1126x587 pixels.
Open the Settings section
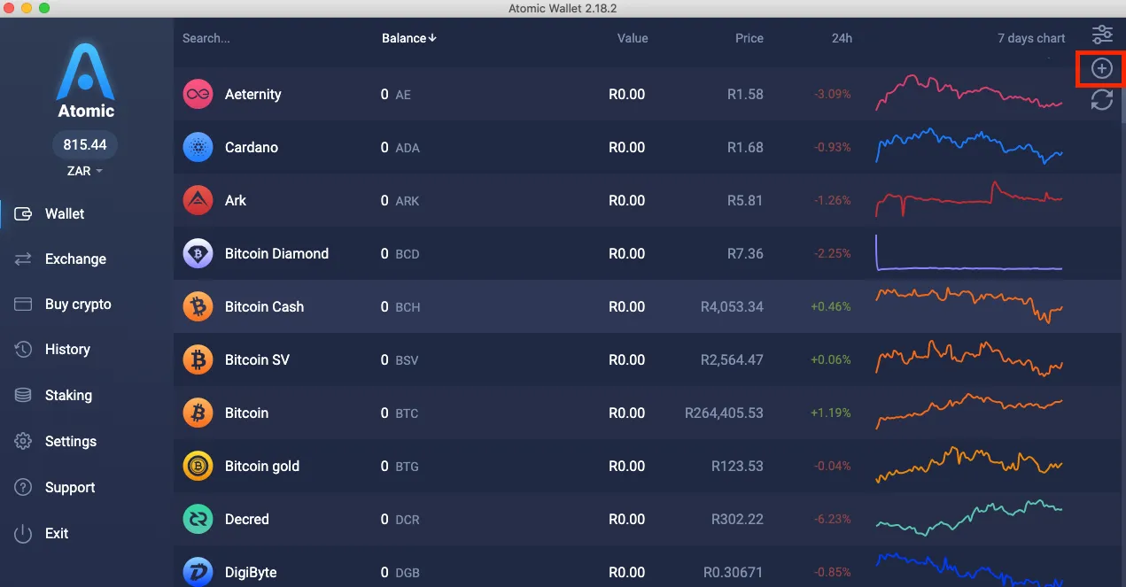(71, 441)
